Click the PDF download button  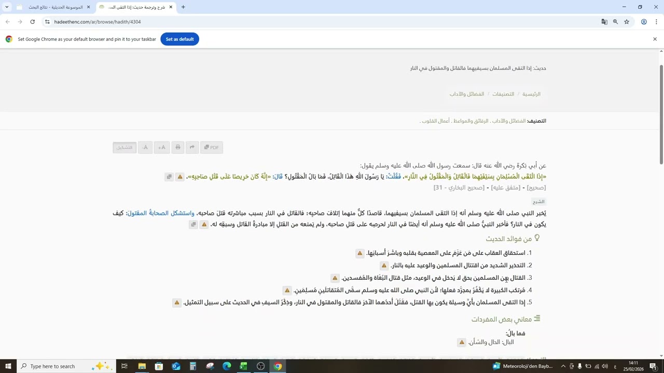[x=212, y=148]
